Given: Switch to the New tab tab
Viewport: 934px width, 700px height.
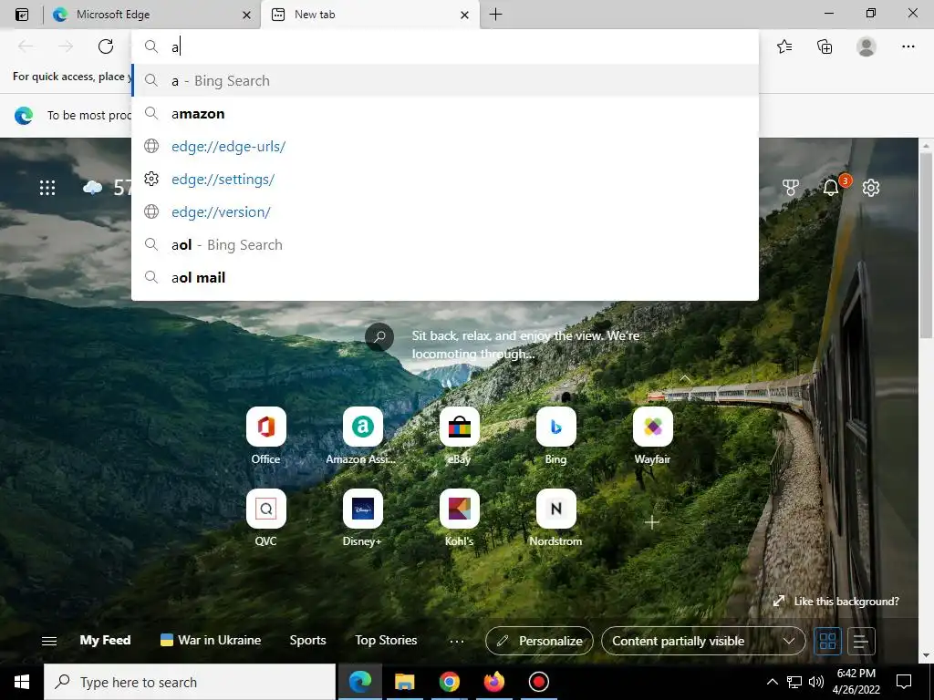Looking at the screenshot, I should [370, 15].
